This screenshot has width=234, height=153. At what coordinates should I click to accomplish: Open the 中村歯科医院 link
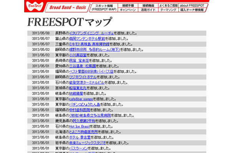(x=79, y=110)
